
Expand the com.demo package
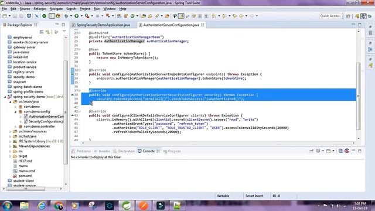click(16, 107)
